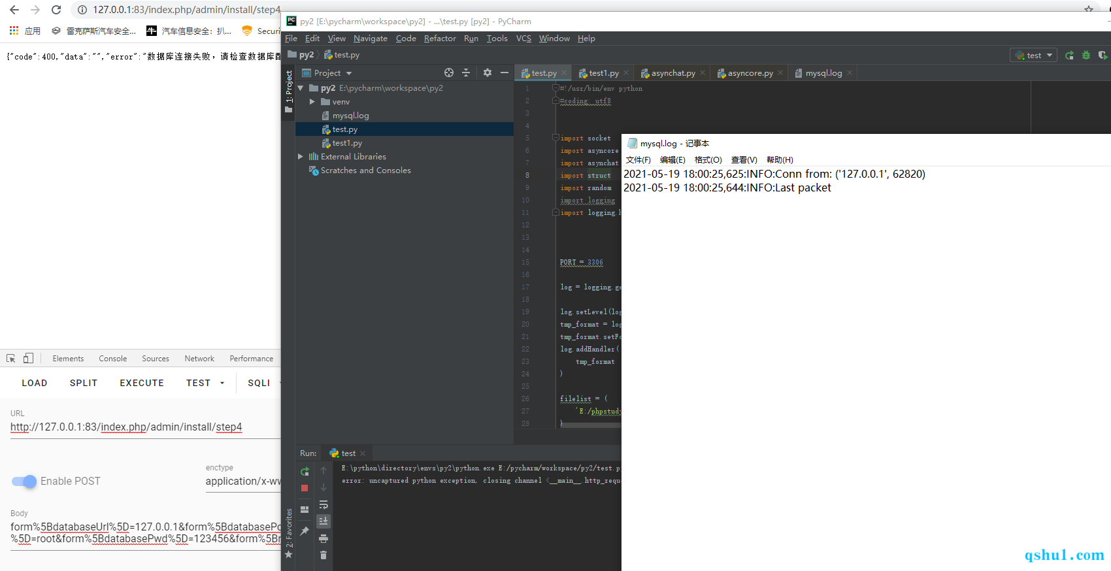
Task: Open the Chrome apps grid shortcut
Action: 14,31
